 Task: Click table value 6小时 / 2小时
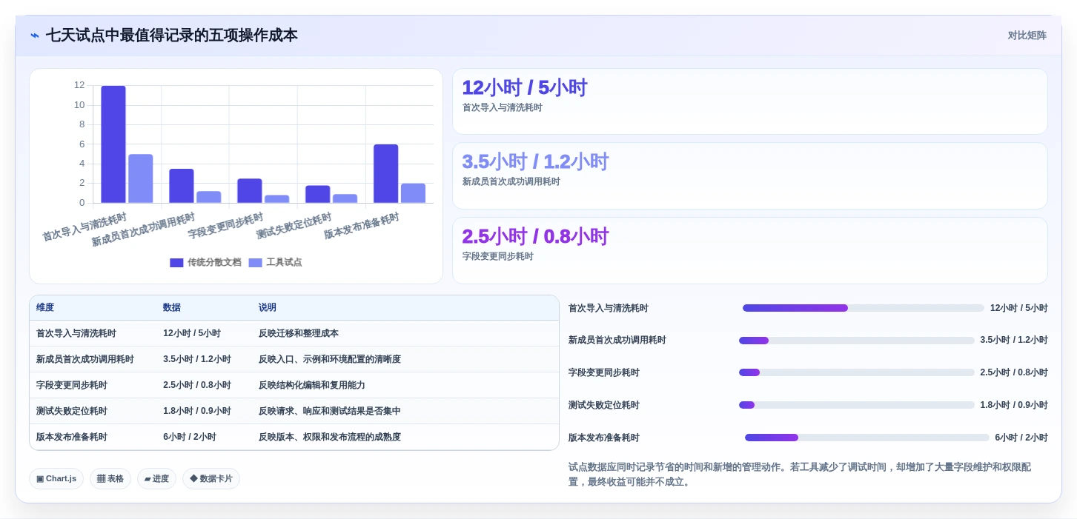(x=190, y=438)
